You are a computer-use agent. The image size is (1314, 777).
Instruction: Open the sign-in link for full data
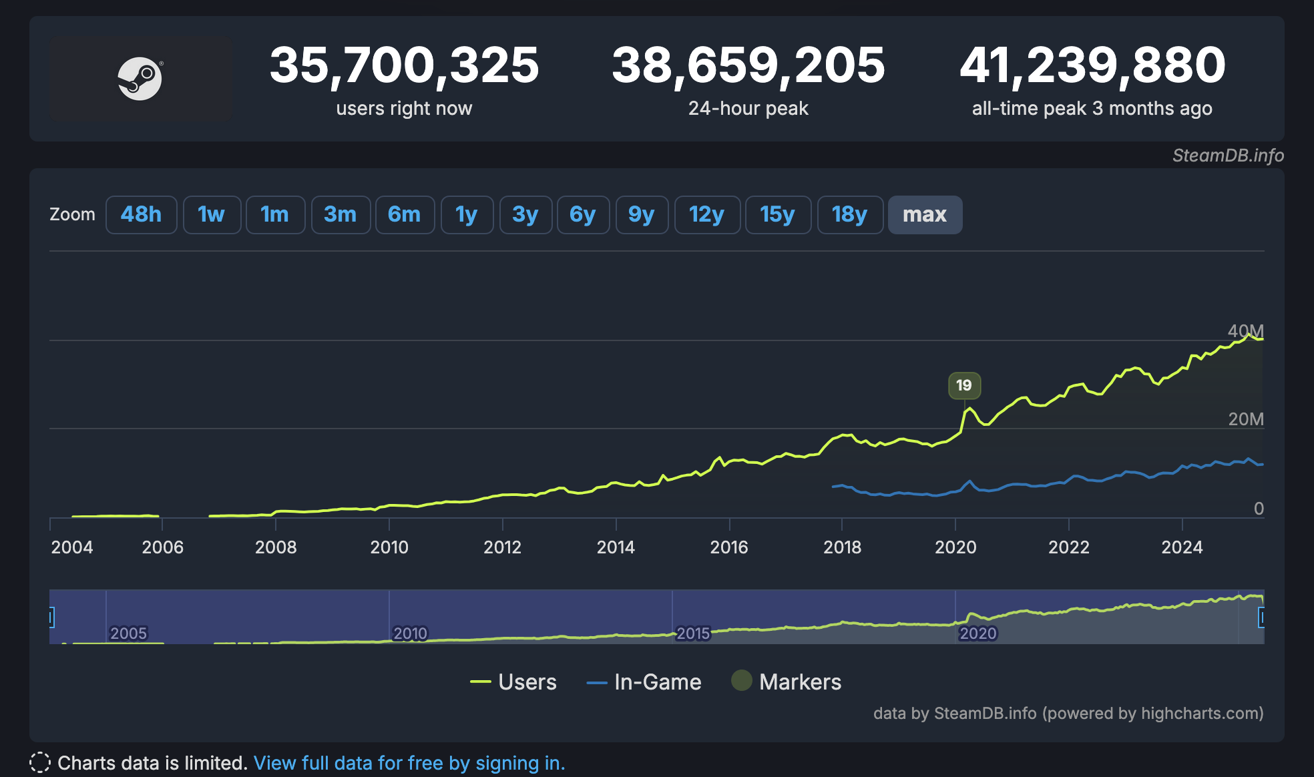(x=409, y=763)
